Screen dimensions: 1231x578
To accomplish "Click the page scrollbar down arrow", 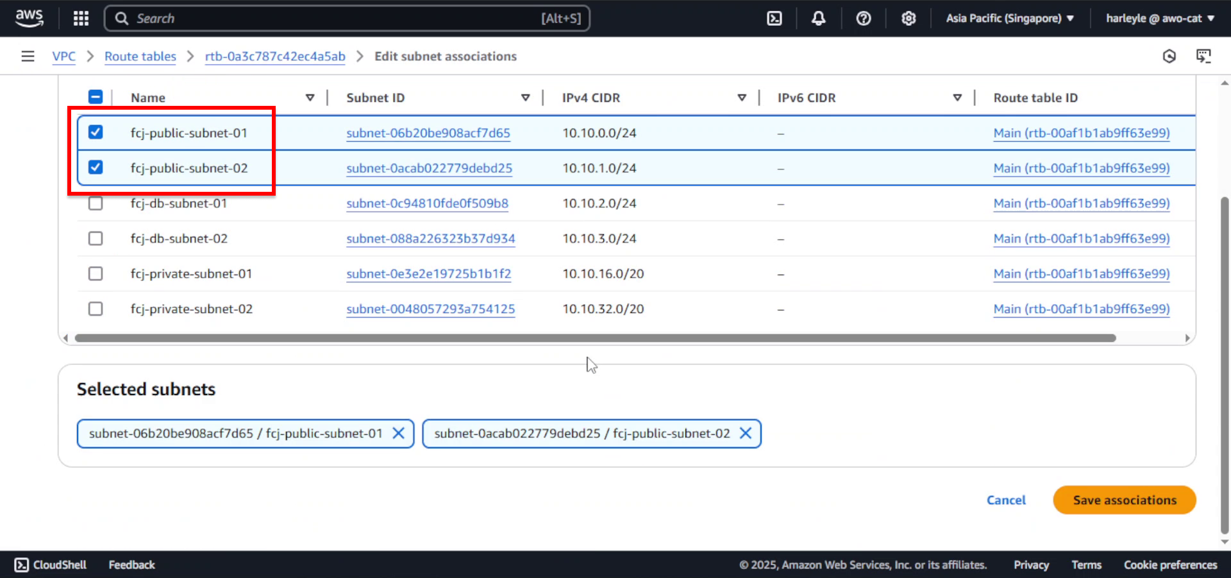I will (1225, 542).
